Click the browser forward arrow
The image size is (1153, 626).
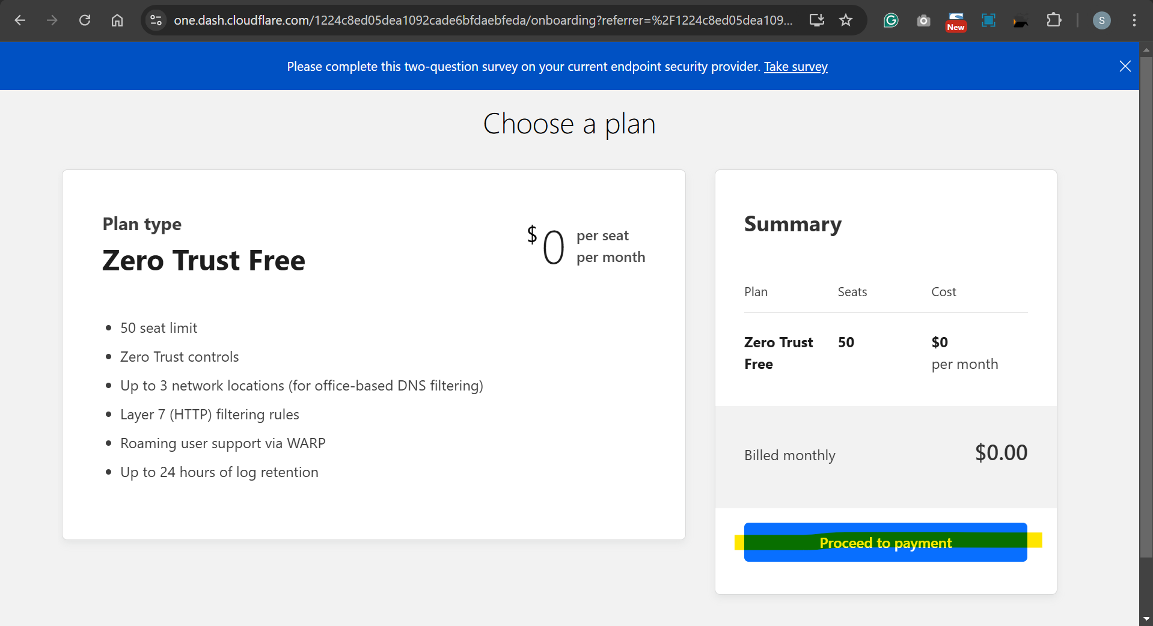coord(52,20)
